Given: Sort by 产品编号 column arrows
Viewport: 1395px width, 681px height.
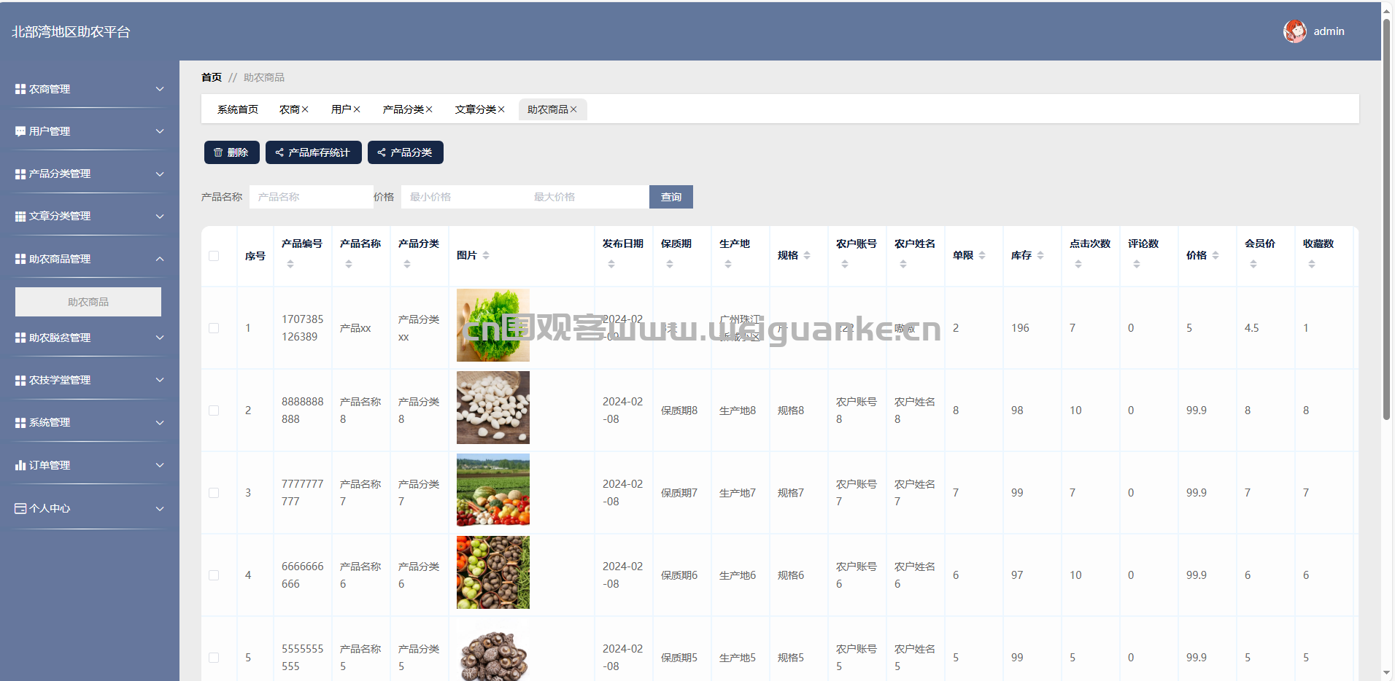Looking at the screenshot, I should click(x=290, y=264).
